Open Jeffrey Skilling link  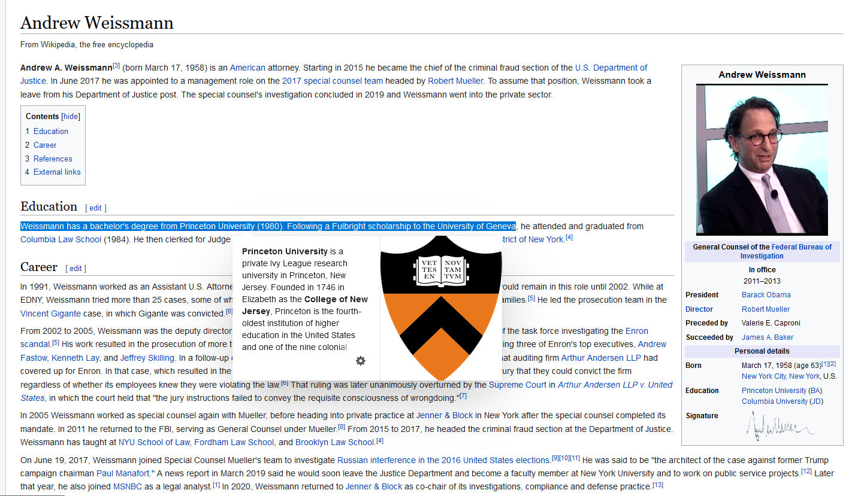tap(147, 358)
